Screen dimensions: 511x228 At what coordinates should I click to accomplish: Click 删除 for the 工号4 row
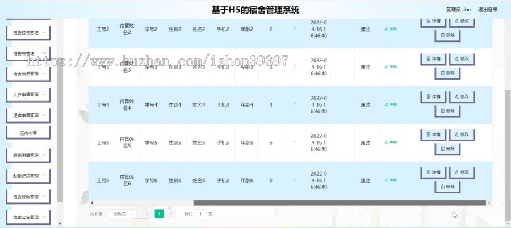447,111
